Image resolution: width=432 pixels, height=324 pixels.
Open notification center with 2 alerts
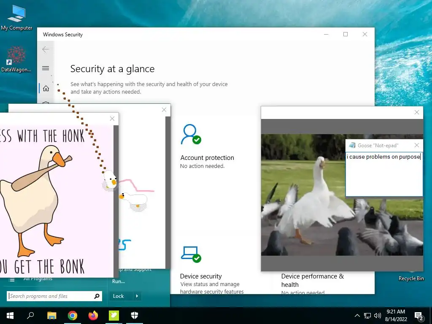tap(419, 316)
